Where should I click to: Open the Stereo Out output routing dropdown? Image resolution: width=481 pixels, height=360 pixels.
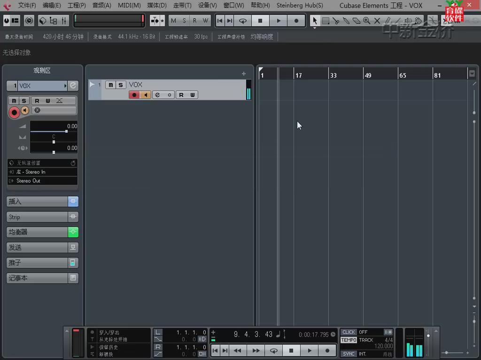42,180
